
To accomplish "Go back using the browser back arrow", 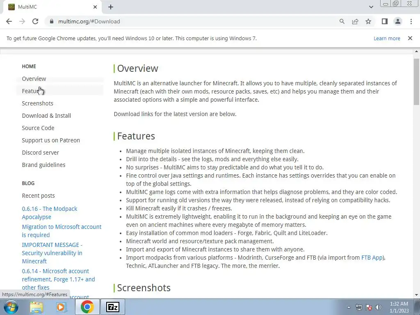I will 9,21.
